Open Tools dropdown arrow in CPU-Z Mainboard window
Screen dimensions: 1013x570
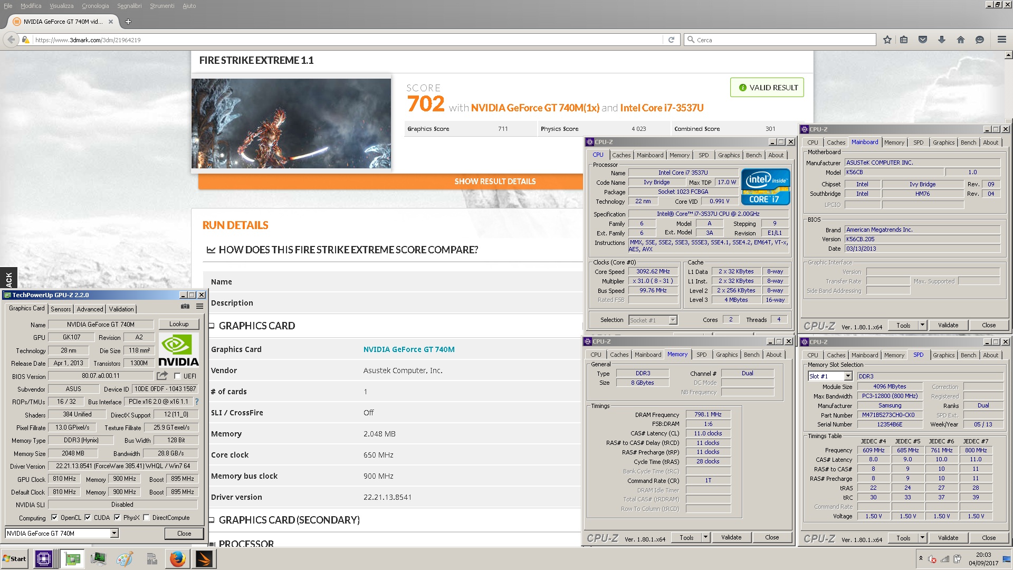tap(922, 325)
